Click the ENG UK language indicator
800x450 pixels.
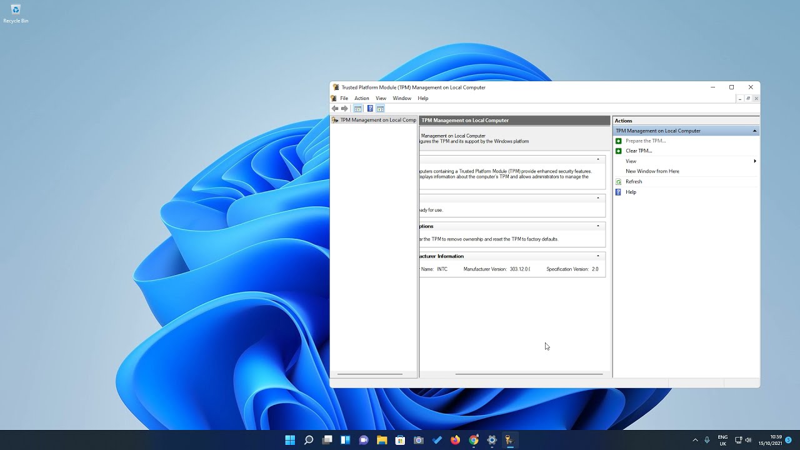click(722, 440)
